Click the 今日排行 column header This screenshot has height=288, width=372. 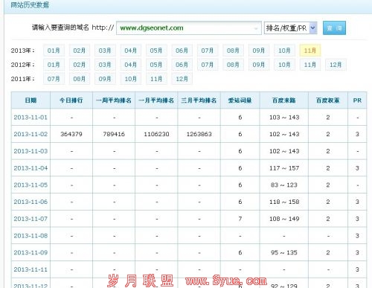tap(71, 100)
